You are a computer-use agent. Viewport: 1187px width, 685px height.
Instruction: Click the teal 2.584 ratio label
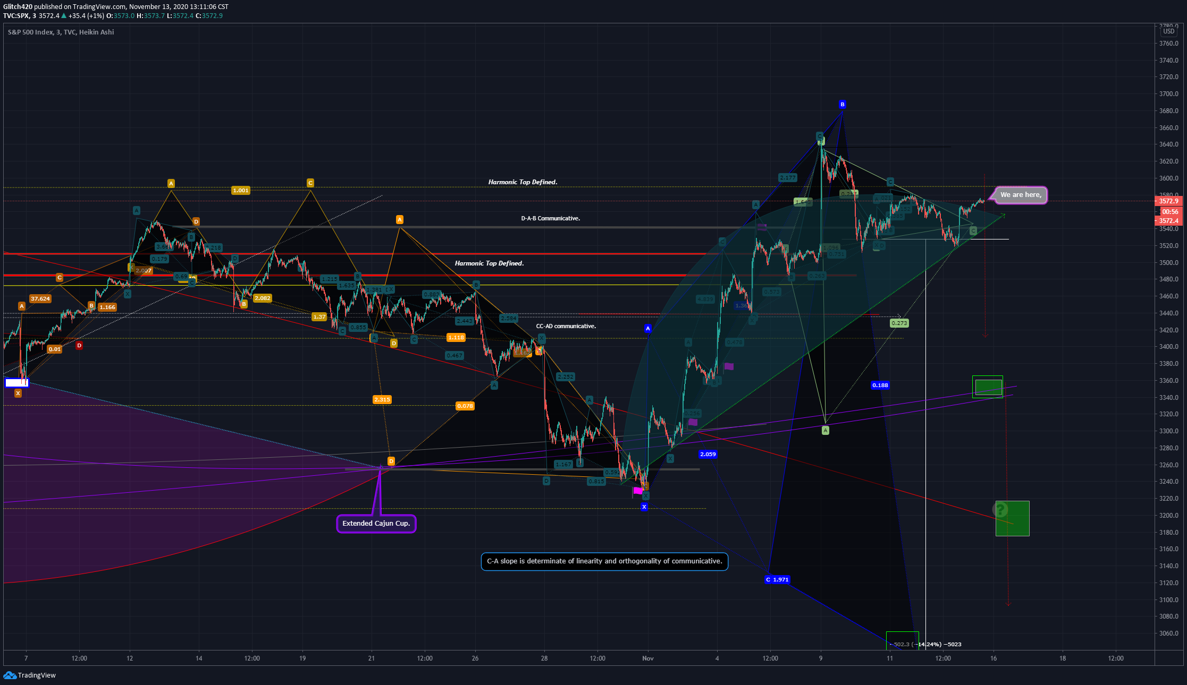coord(509,319)
